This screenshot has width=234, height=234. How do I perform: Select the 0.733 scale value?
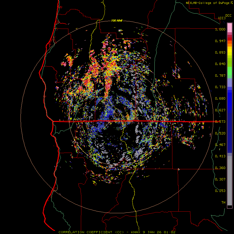tap(220, 87)
